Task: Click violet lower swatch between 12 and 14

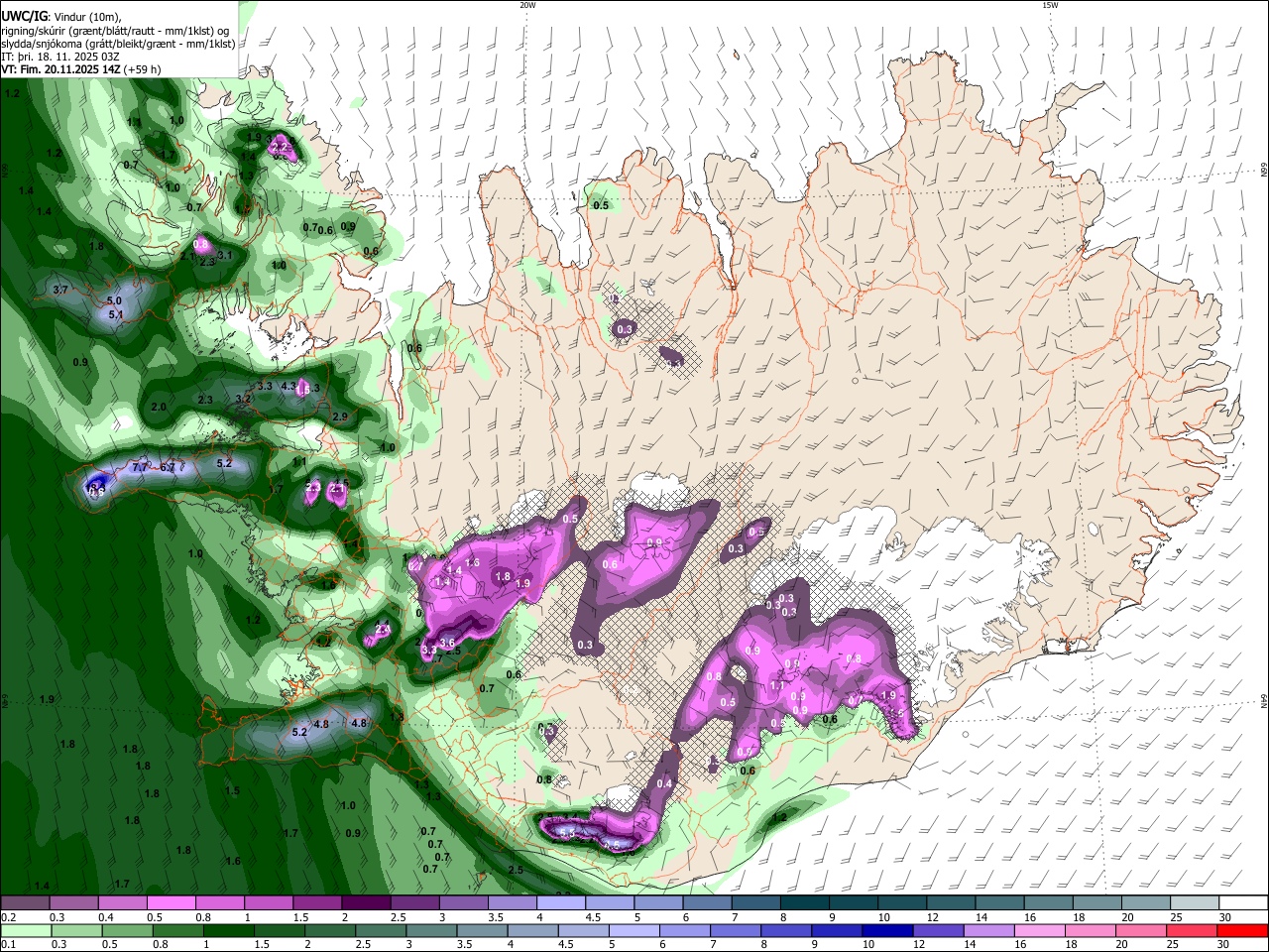Action: [x=939, y=930]
